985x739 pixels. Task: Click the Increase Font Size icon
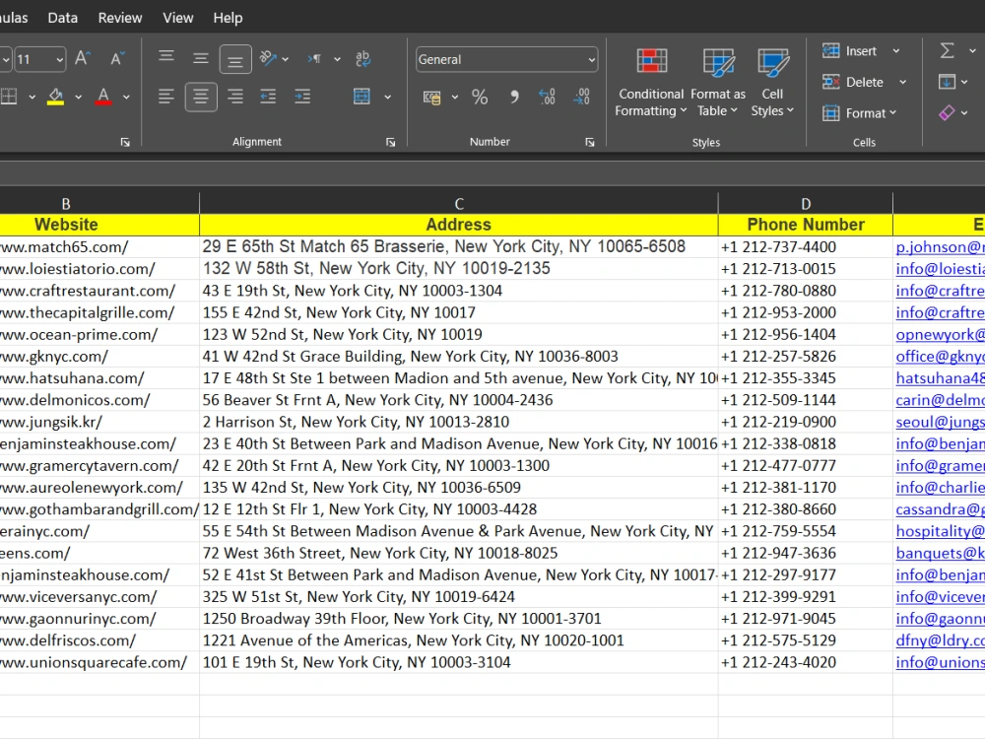[x=83, y=59]
